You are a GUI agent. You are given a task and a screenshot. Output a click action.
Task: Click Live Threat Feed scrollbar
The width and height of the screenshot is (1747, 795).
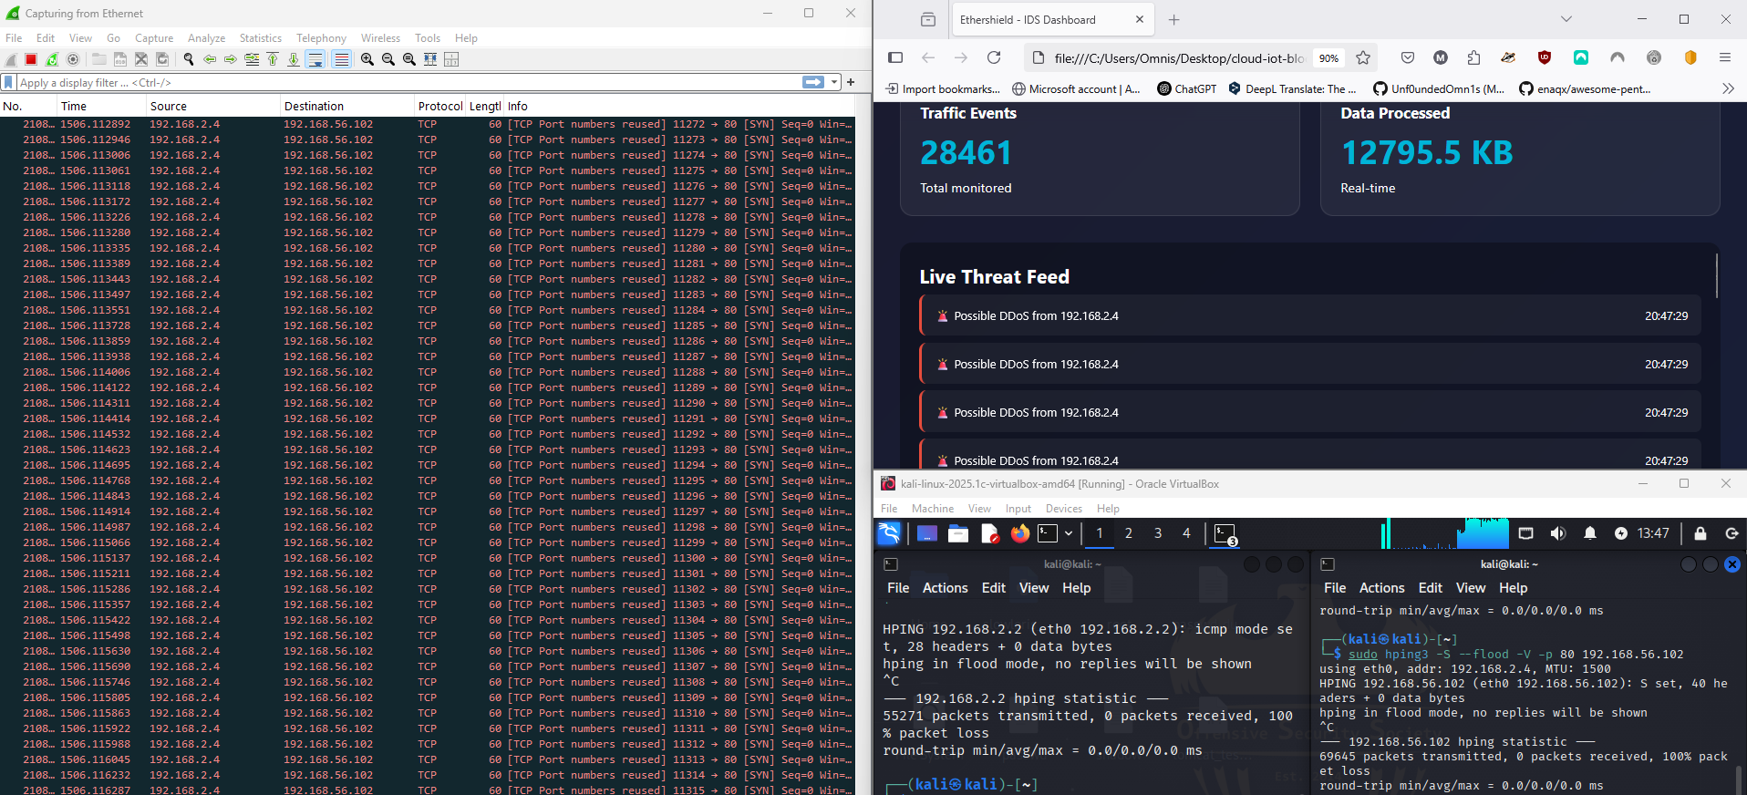tap(1717, 275)
